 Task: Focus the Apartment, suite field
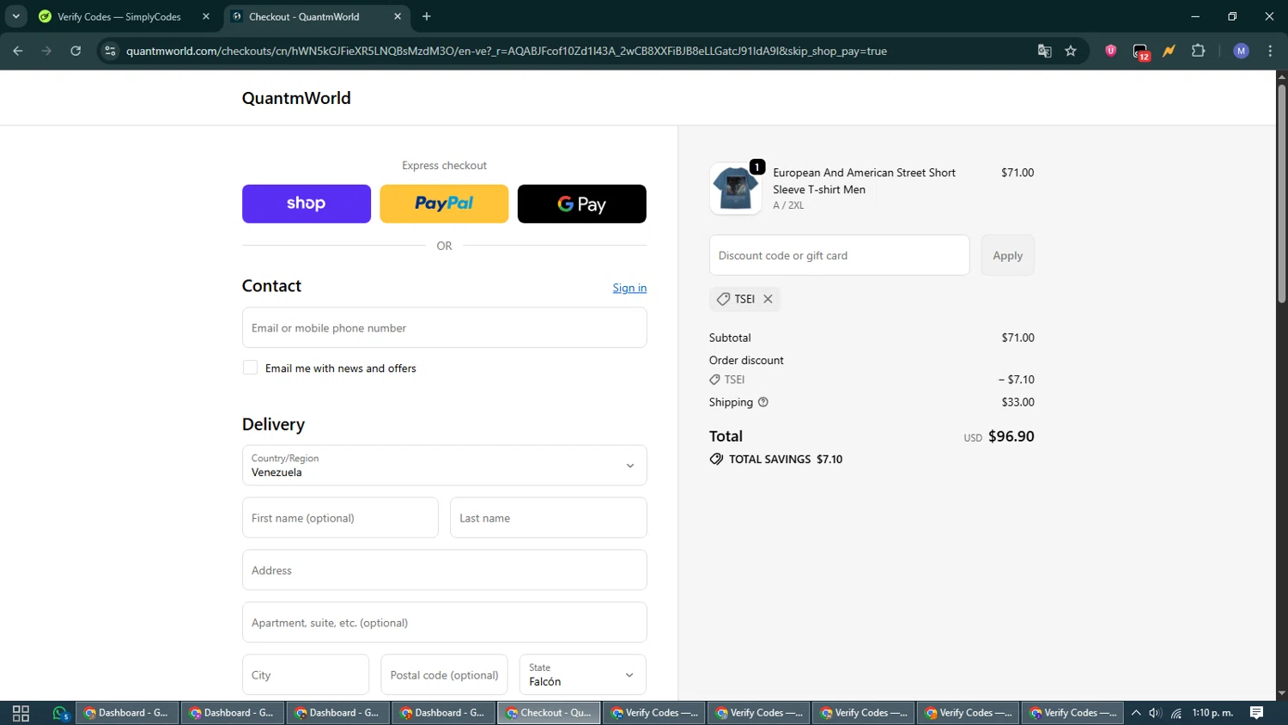[444, 623]
